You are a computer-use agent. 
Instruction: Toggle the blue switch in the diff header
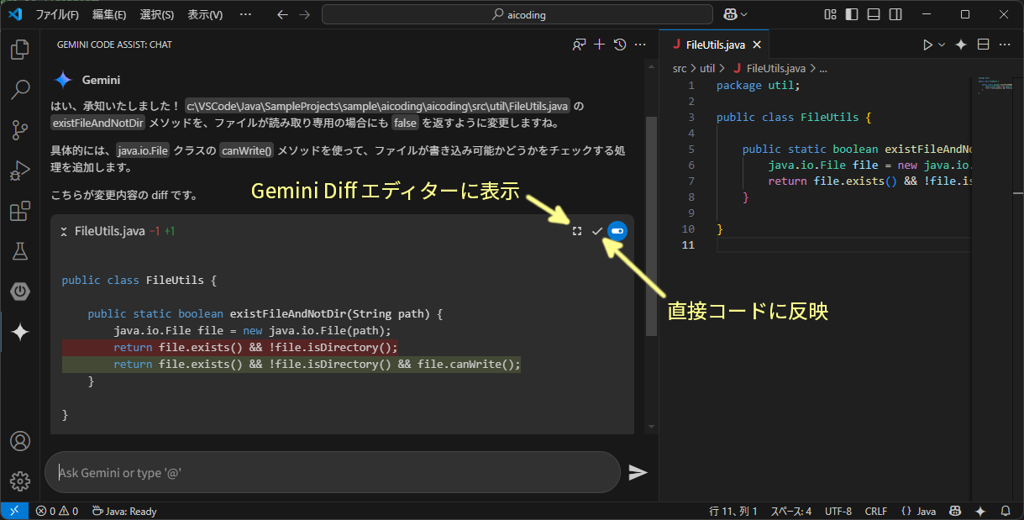coord(617,230)
